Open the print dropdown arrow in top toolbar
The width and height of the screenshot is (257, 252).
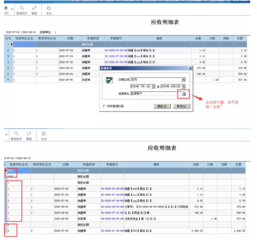coord(12,9)
